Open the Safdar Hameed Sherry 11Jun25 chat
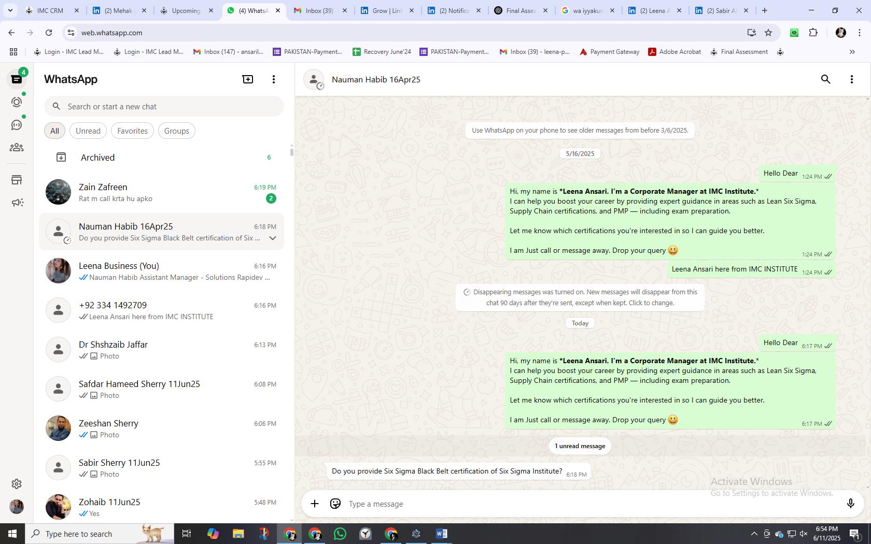This screenshot has height=544, width=871. click(162, 389)
